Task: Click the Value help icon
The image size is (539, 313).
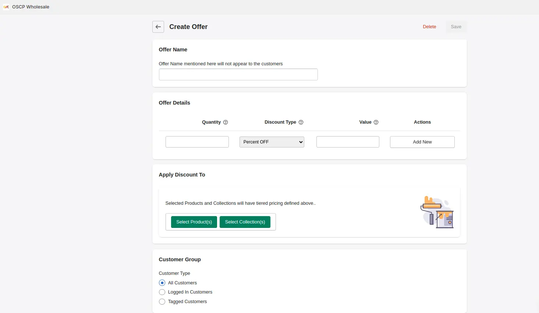Action: 376,122
